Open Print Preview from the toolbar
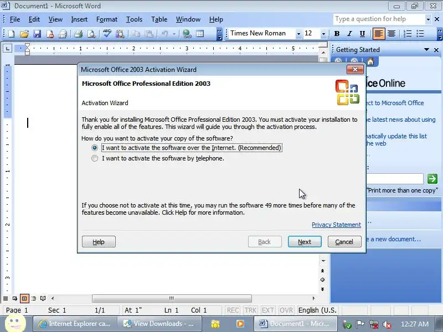This screenshot has height=332, width=443. click(91, 34)
